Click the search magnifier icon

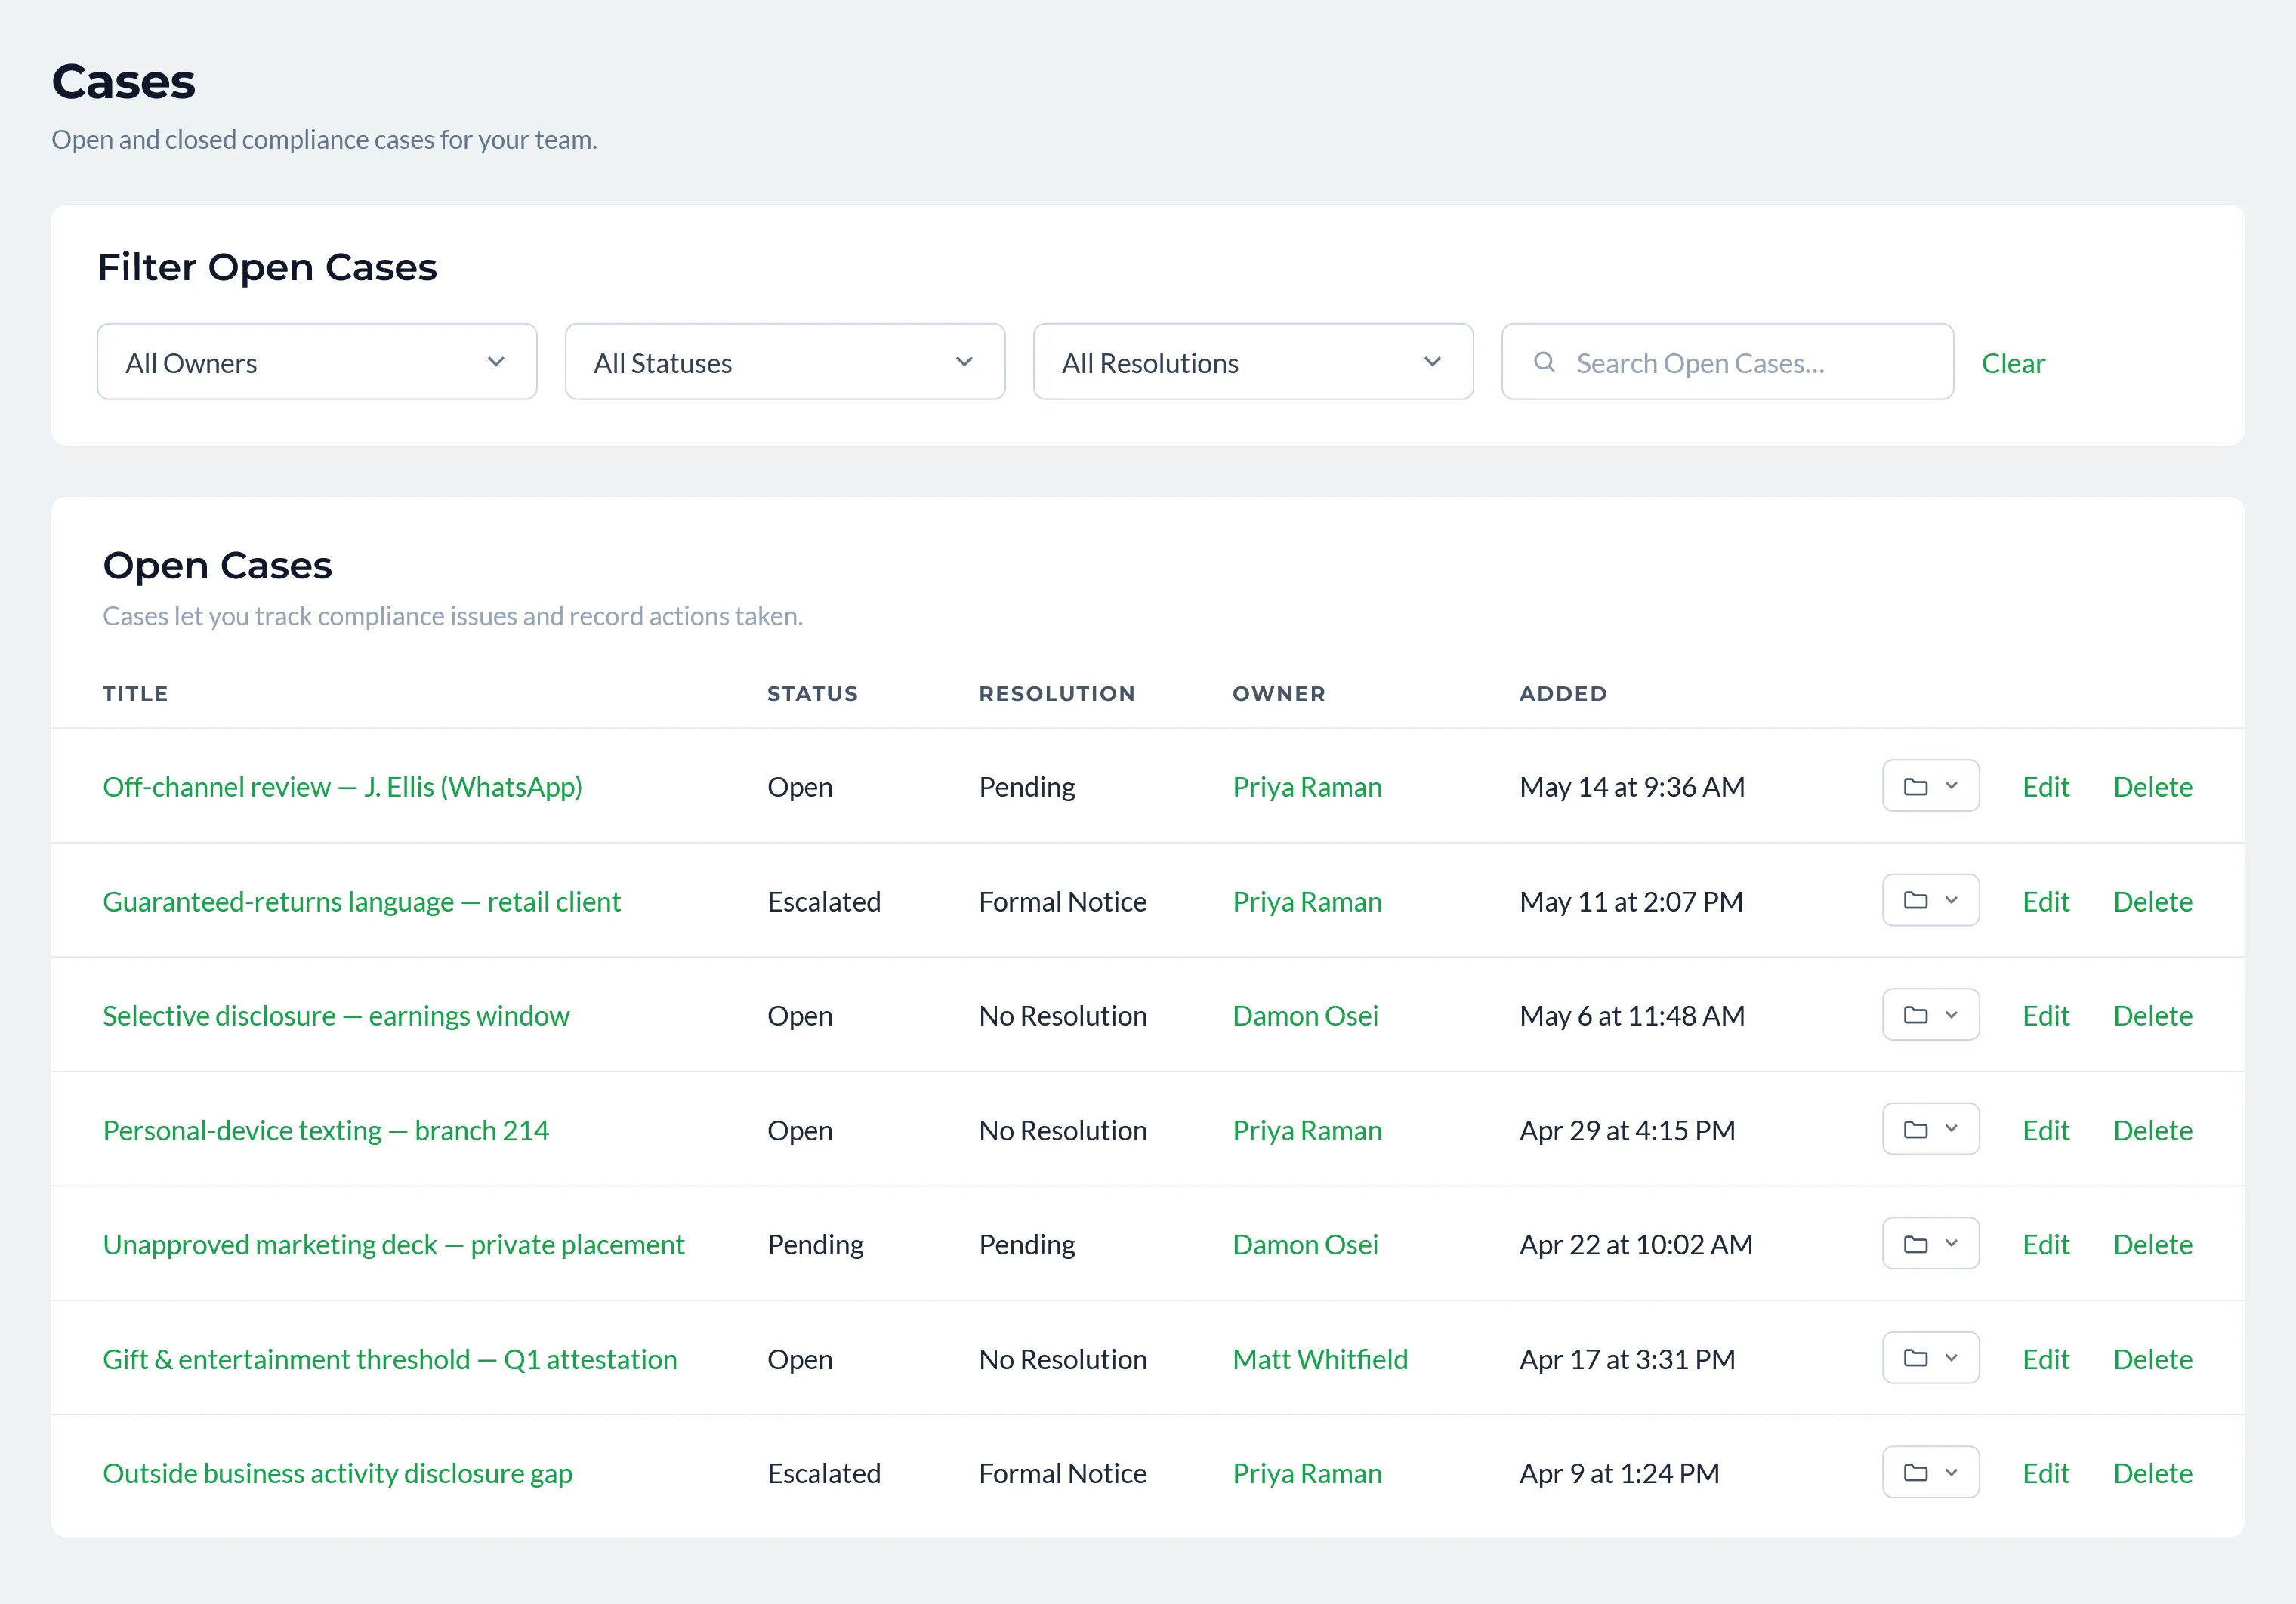tap(1544, 362)
